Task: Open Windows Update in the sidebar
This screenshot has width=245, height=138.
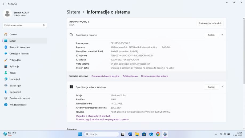Action: click(x=25, y=105)
